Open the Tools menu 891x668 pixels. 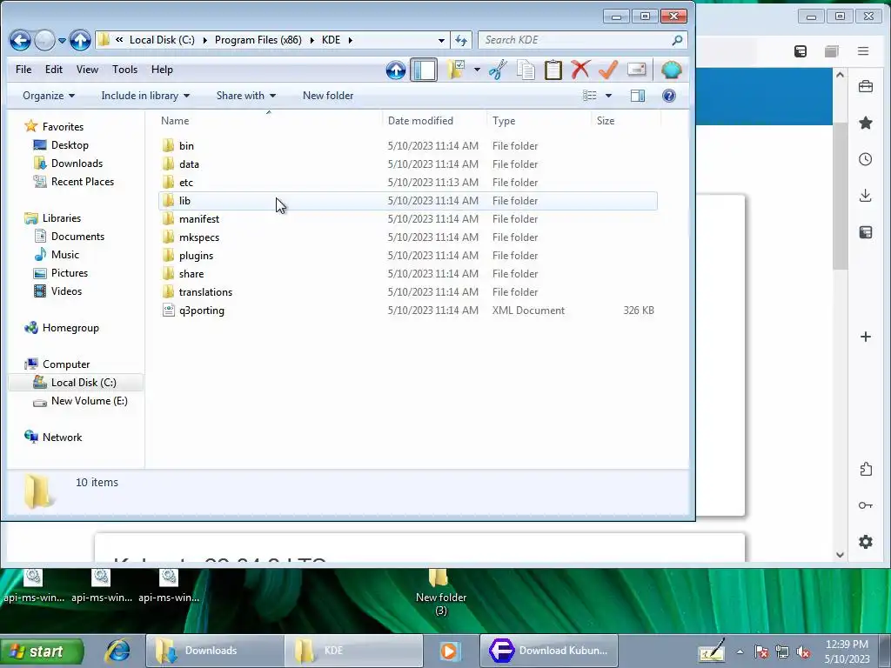click(x=124, y=70)
